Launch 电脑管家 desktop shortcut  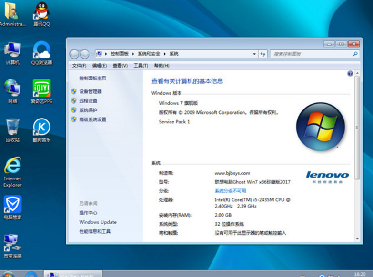point(12,208)
